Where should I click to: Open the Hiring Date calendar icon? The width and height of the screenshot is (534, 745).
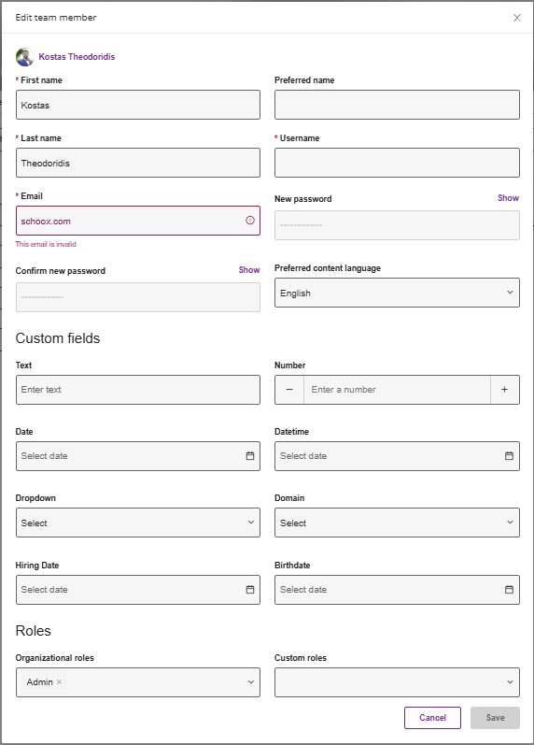coord(250,590)
